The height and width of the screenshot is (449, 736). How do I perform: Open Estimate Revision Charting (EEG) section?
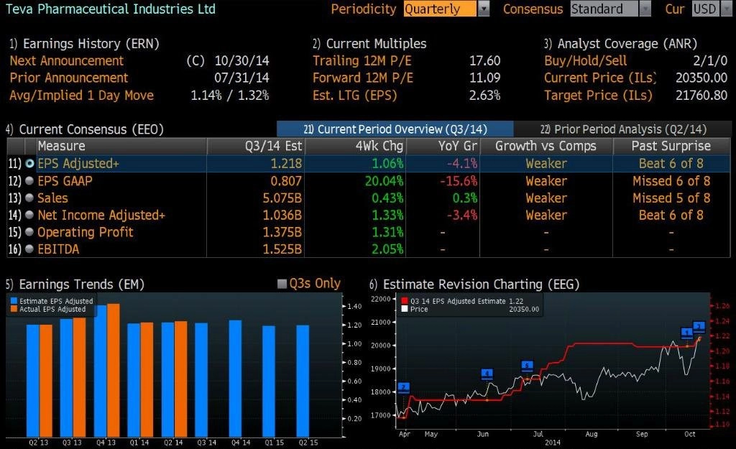click(474, 284)
